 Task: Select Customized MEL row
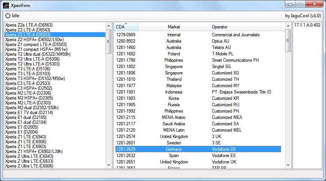pyautogui.click(x=198, y=130)
